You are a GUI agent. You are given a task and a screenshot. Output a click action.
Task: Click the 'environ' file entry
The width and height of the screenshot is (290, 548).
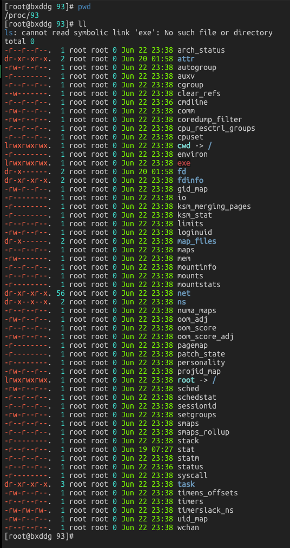point(193,154)
